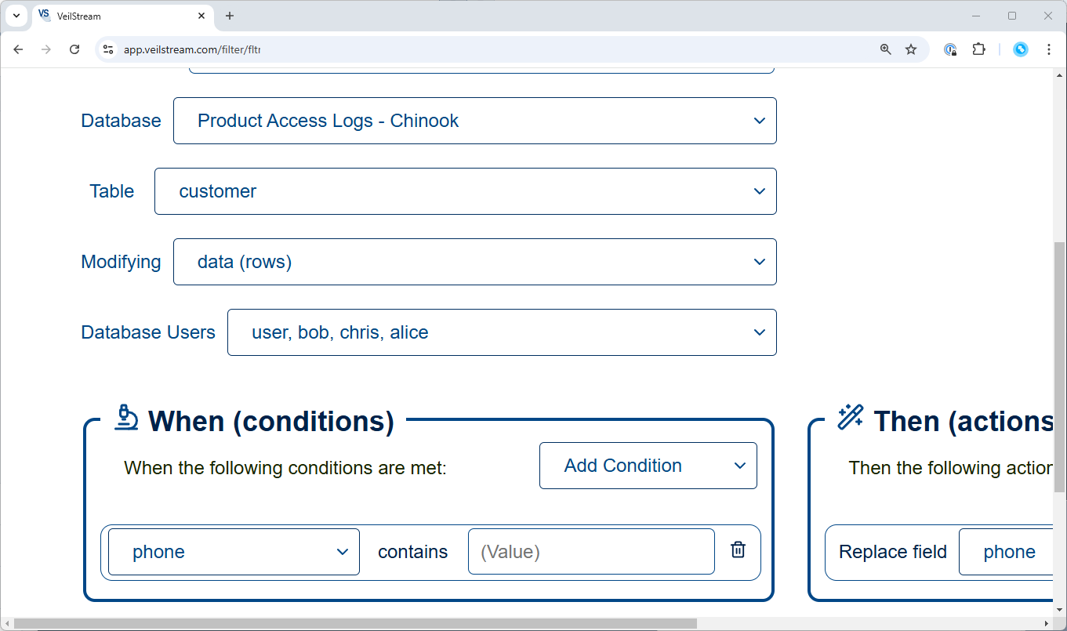Click the zoom magnifier icon in address bar
The width and height of the screenshot is (1067, 631).
click(885, 49)
